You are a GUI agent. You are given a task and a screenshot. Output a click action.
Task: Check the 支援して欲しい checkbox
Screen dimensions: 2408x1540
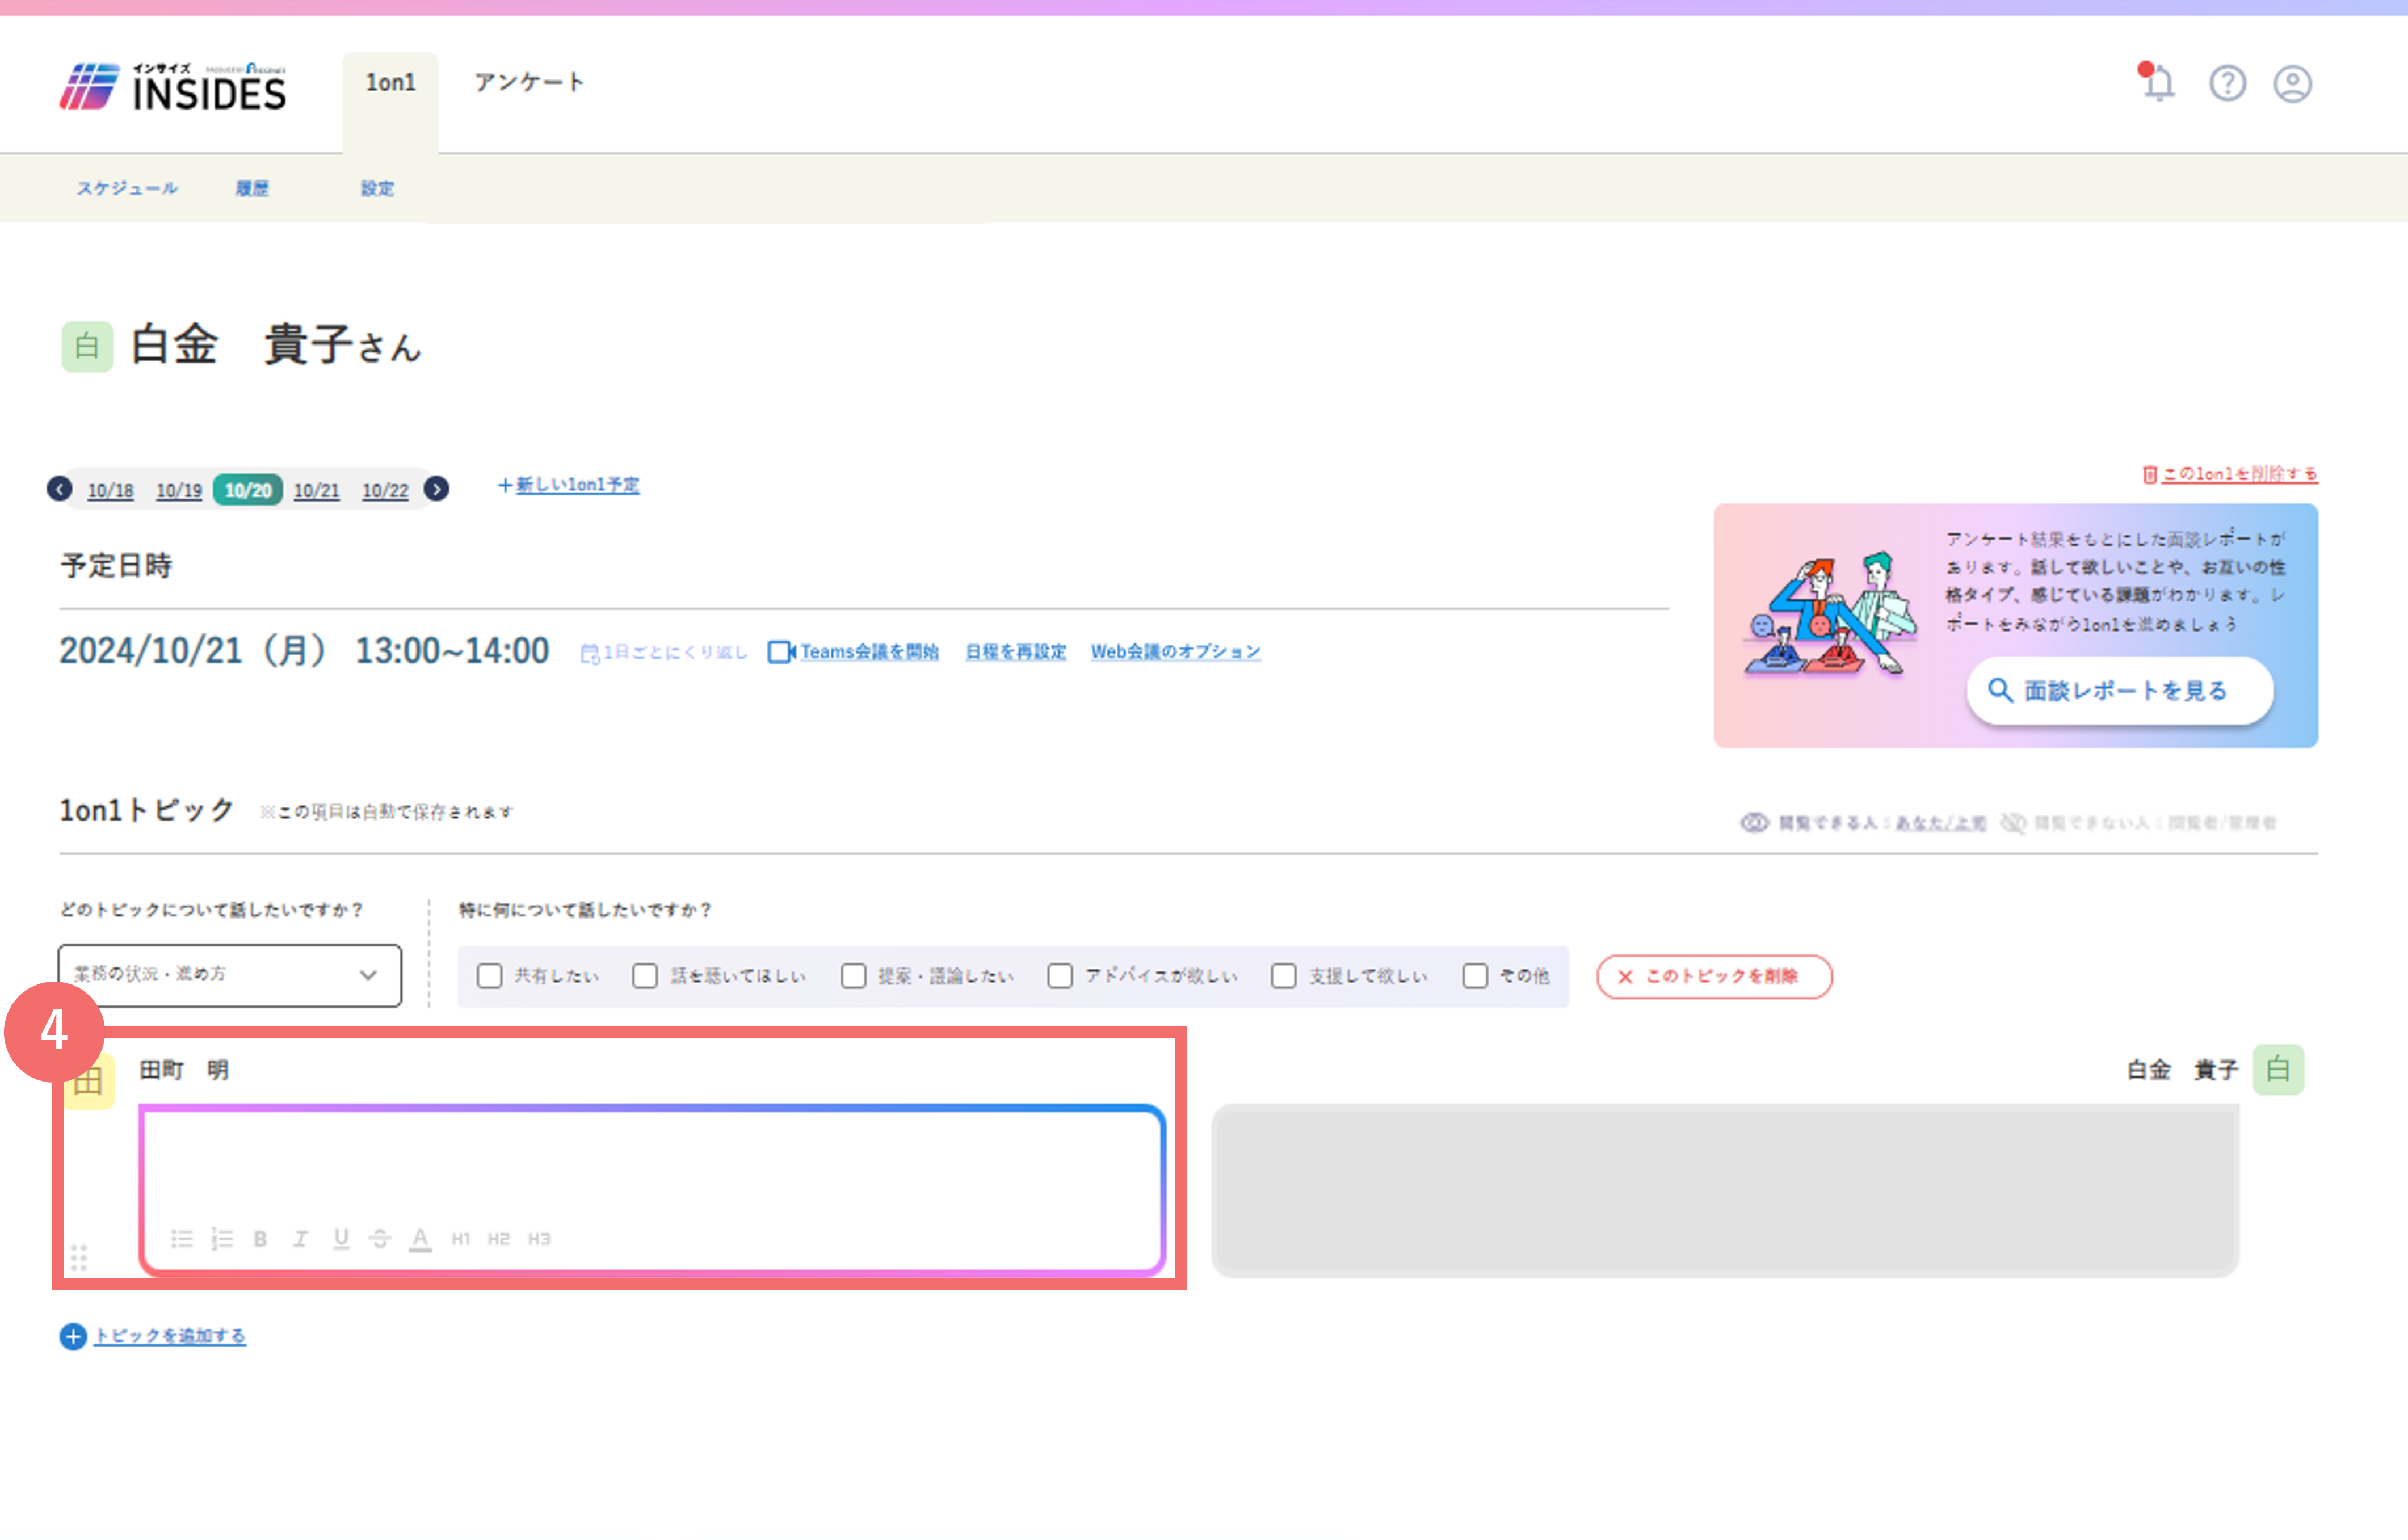[x=1284, y=976]
